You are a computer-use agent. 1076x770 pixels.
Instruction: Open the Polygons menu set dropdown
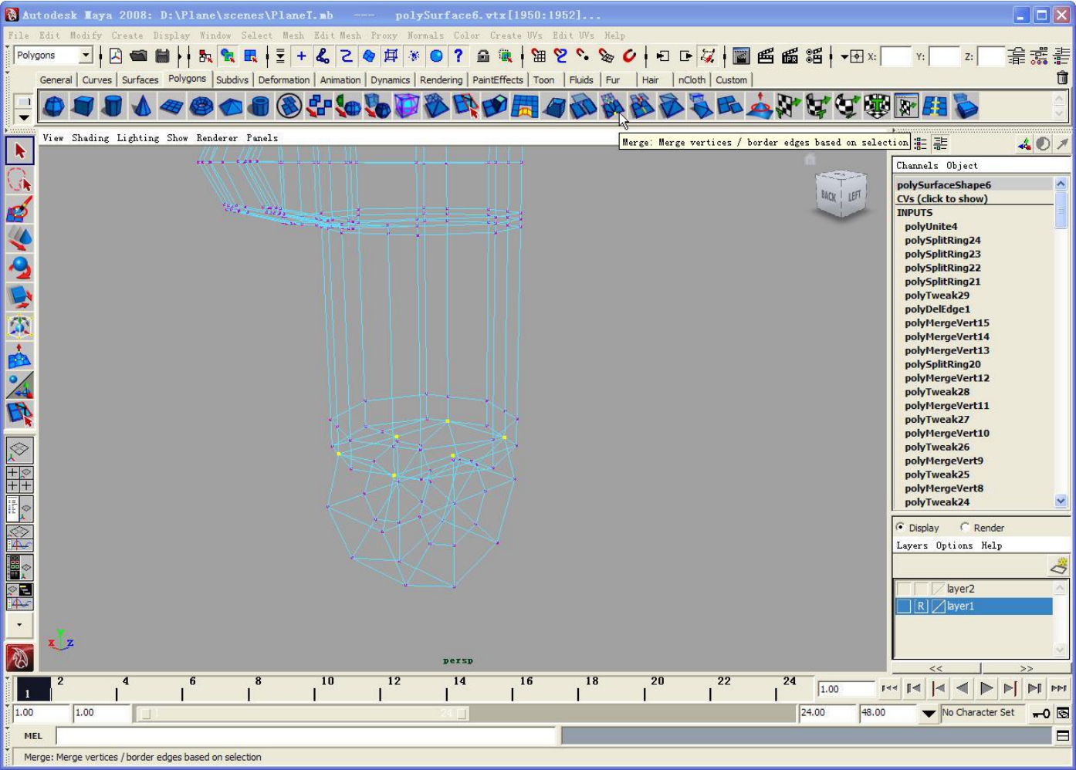point(86,55)
